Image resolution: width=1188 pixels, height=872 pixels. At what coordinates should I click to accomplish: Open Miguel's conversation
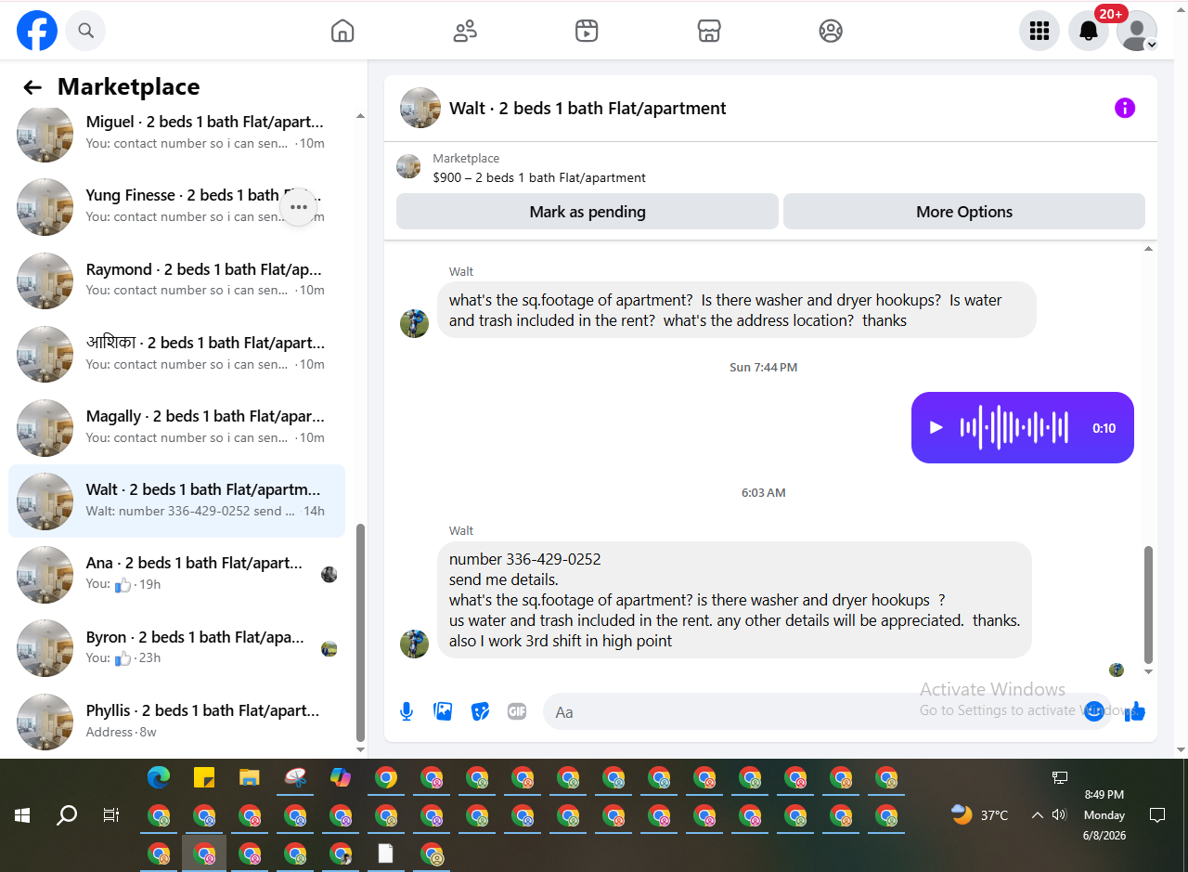coord(176,133)
